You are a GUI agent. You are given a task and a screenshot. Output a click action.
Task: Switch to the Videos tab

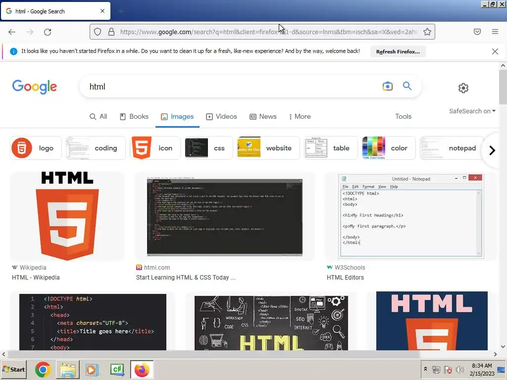click(x=221, y=116)
